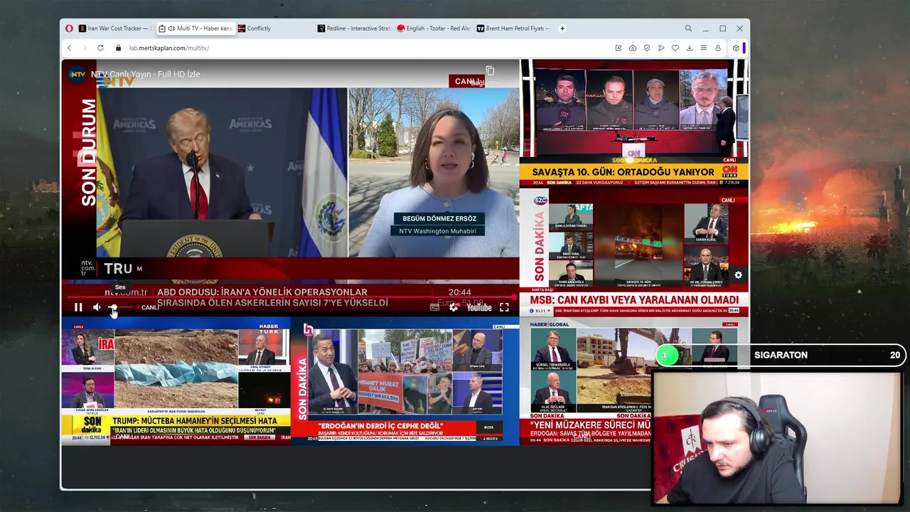Click the green circle on SIGARATON overlay
The height and width of the screenshot is (512, 910).
tap(667, 355)
